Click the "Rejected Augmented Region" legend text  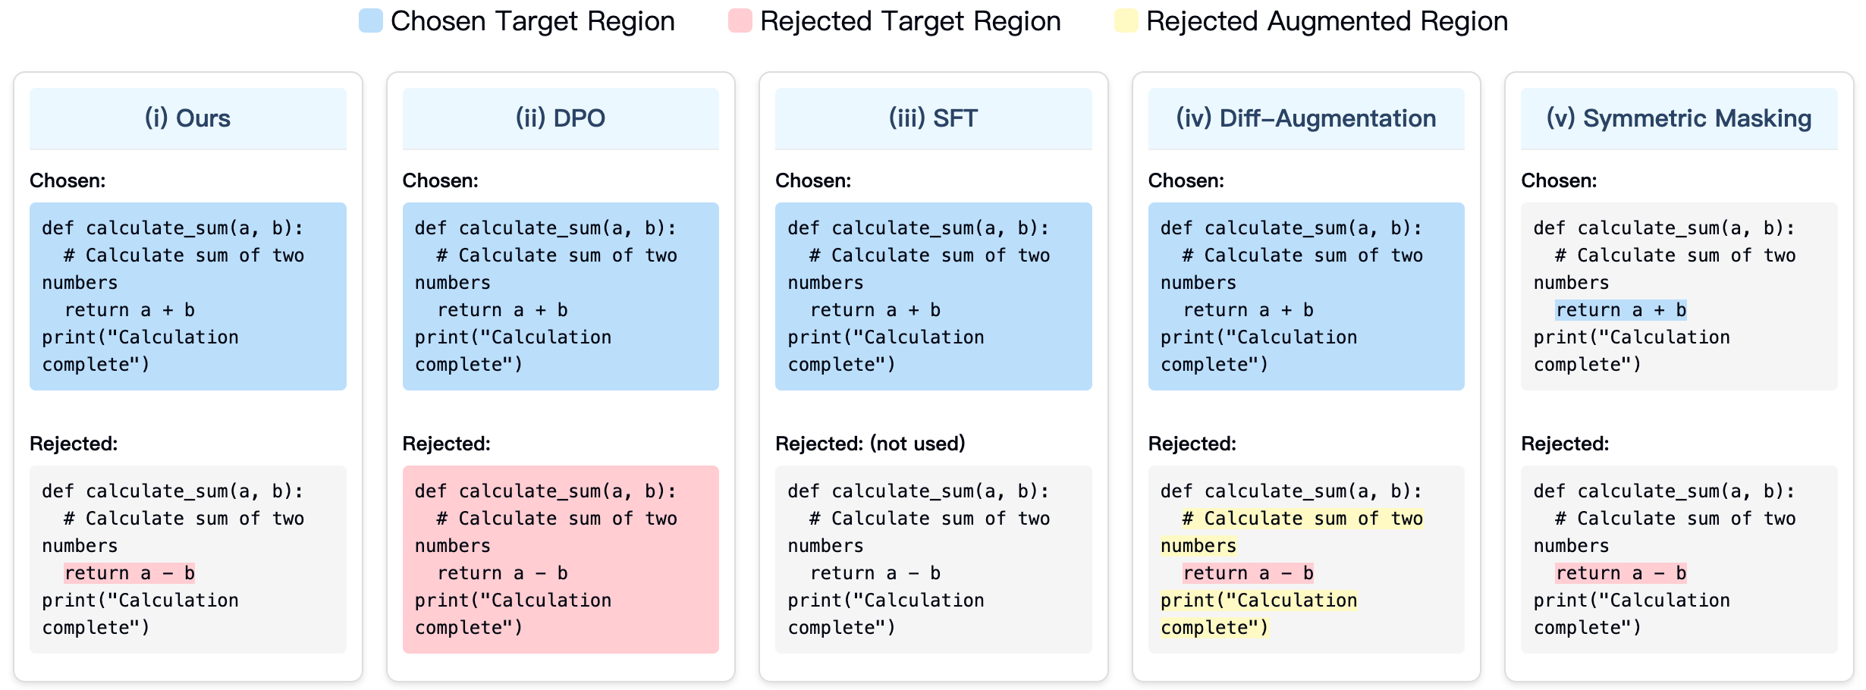pyautogui.click(x=1327, y=21)
